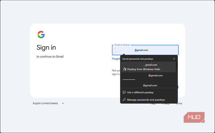The height and width of the screenshot is (133, 215).
Task: Close the saved passwords popup
Action: (174, 59)
